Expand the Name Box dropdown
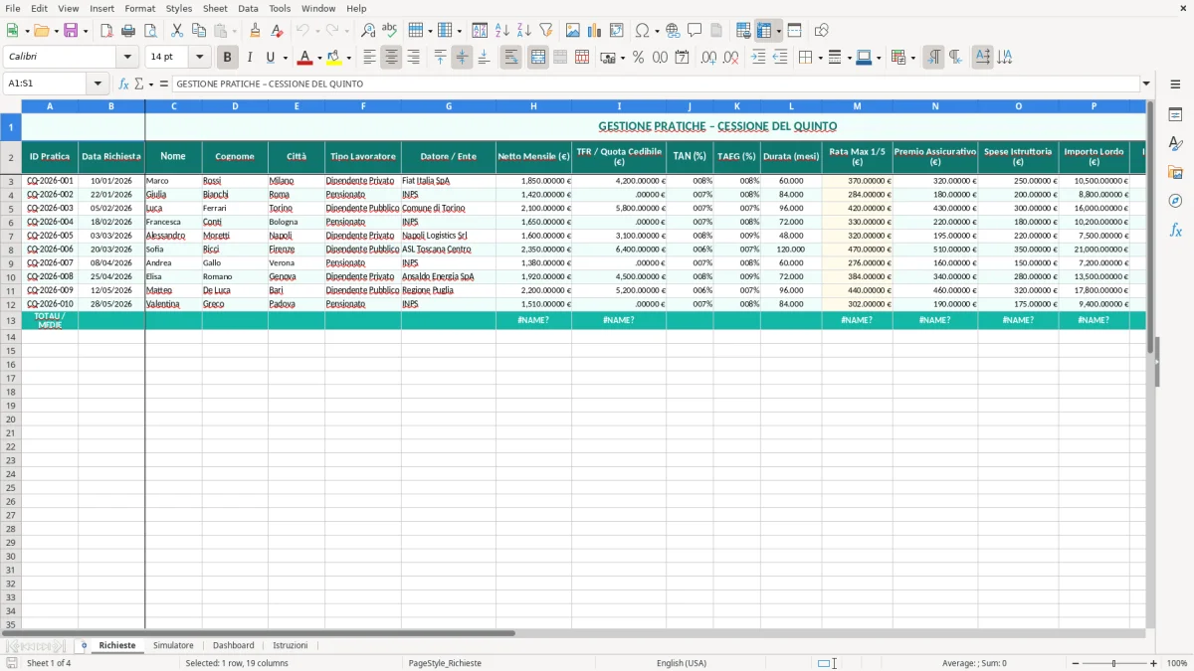The width and height of the screenshot is (1194, 671). point(98,84)
